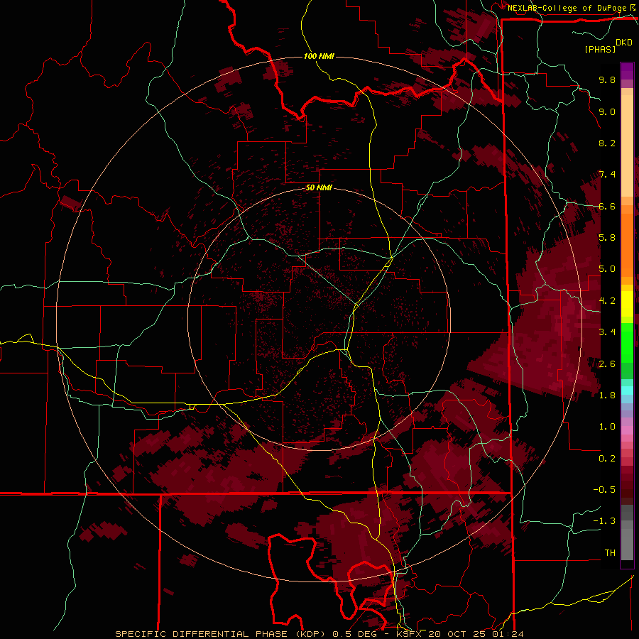Click the purple top segment of color bar
Viewport: 639px width, 639px height.
627,71
